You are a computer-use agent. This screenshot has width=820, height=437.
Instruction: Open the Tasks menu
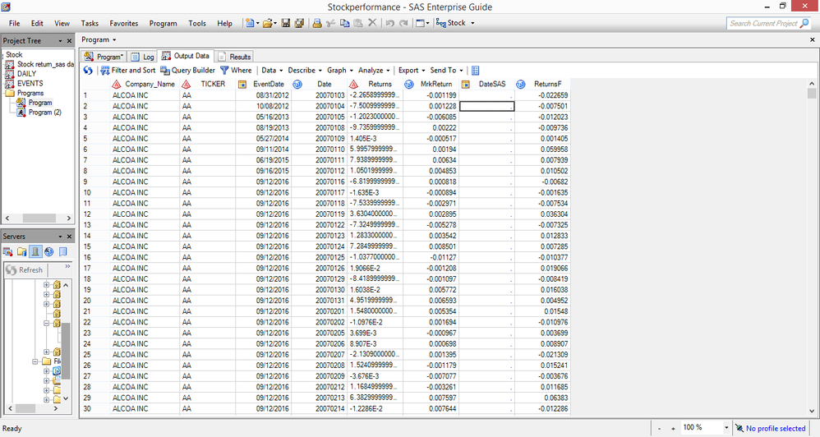pos(90,23)
